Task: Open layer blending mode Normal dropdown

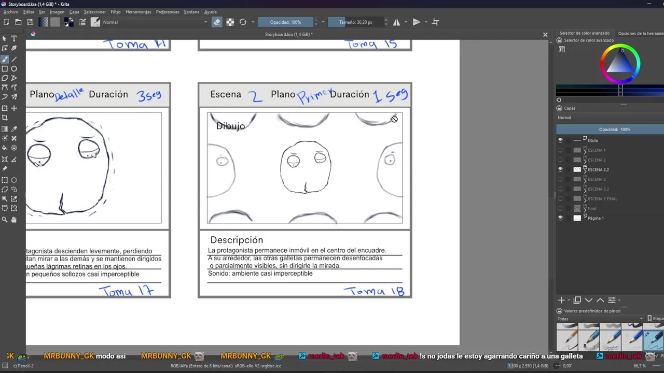Action: point(610,118)
